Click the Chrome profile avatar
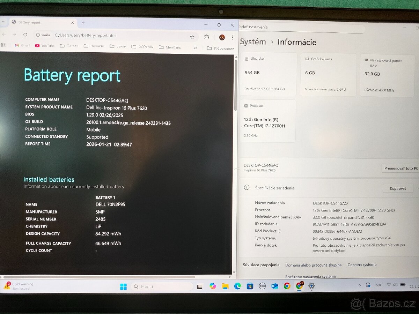The width and height of the screenshot is (419, 314). point(222,36)
